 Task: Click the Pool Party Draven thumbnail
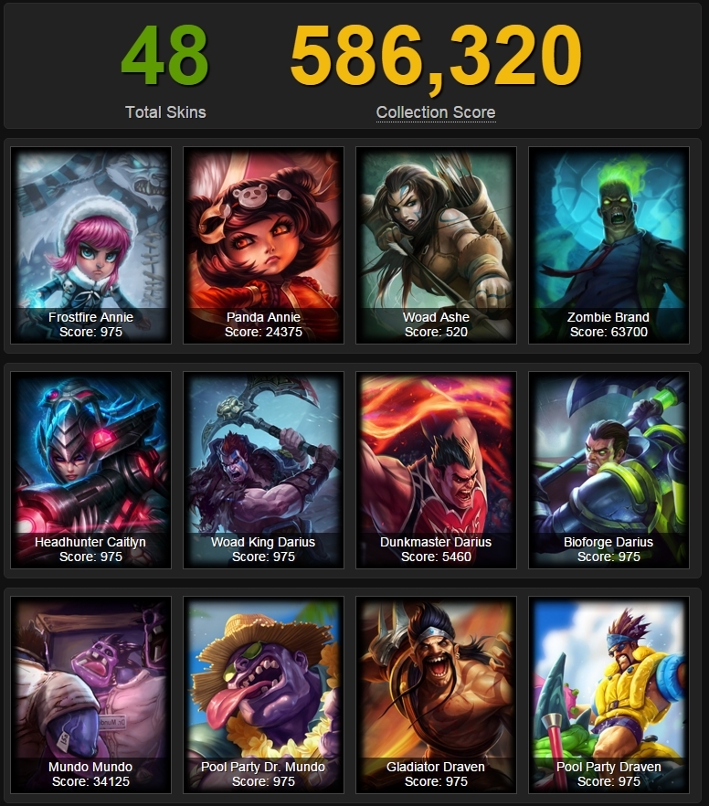coord(608,695)
